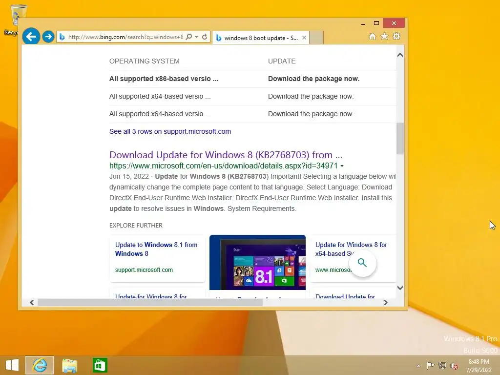Click the 'OPERATING SYSTEM' column header
Image resolution: width=500 pixels, height=375 pixels.
[x=144, y=61]
